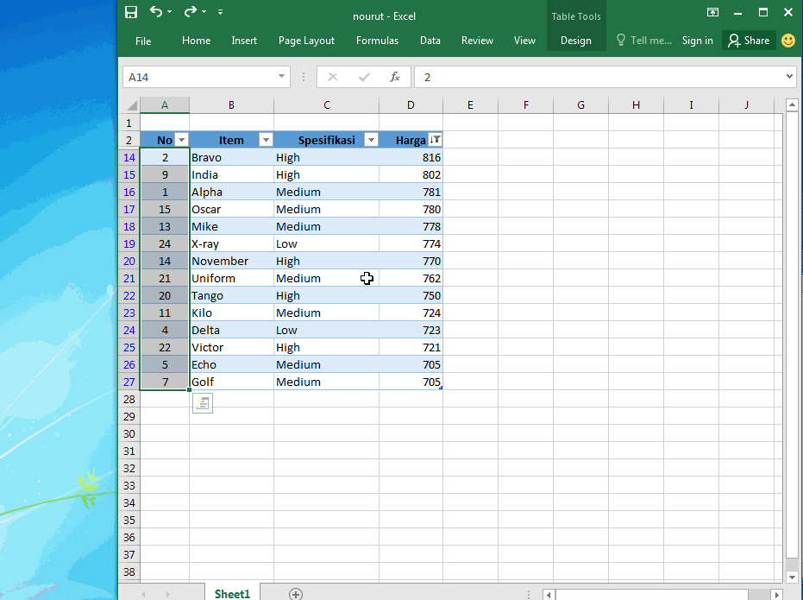
Task: Sign in to your Microsoft account
Action: coord(697,40)
